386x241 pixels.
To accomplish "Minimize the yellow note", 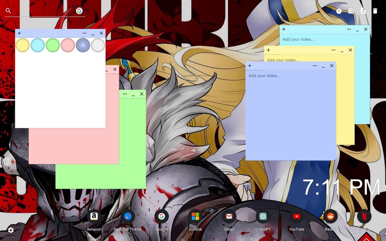I will pyautogui.click(x=342, y=51).
